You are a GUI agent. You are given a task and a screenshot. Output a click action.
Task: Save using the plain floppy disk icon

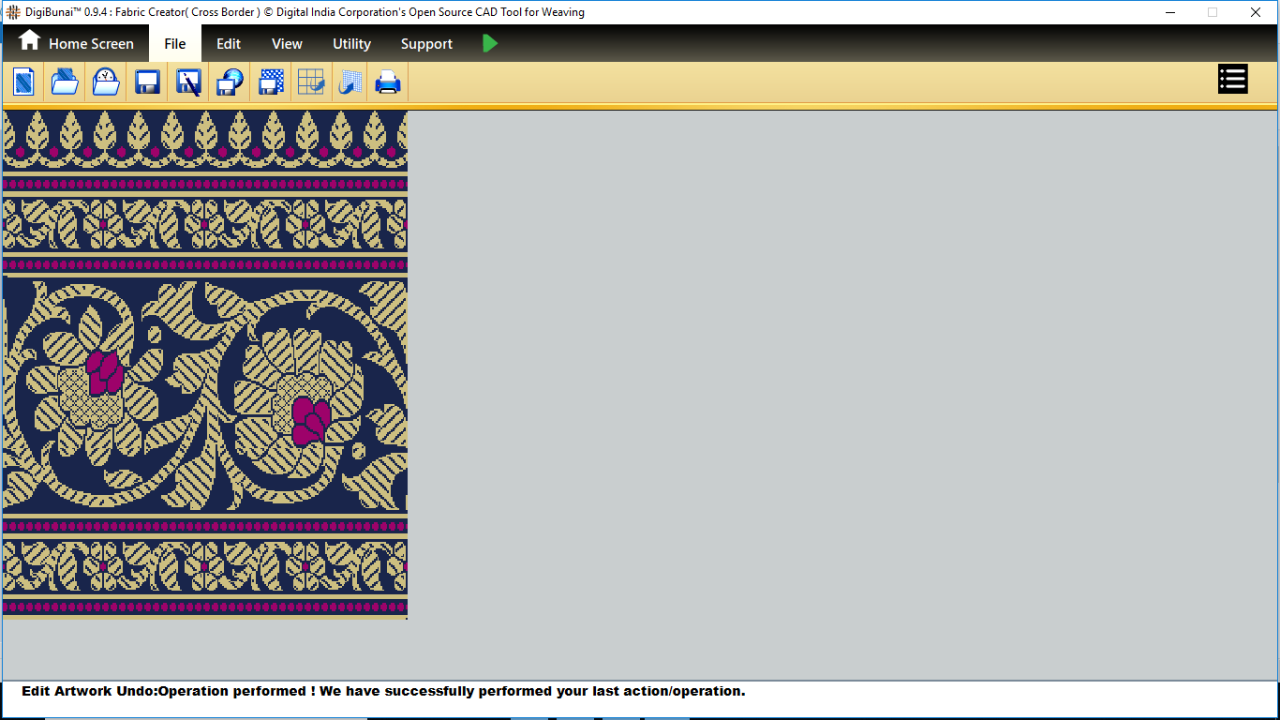pyautogui.click(x=147, y=82)
